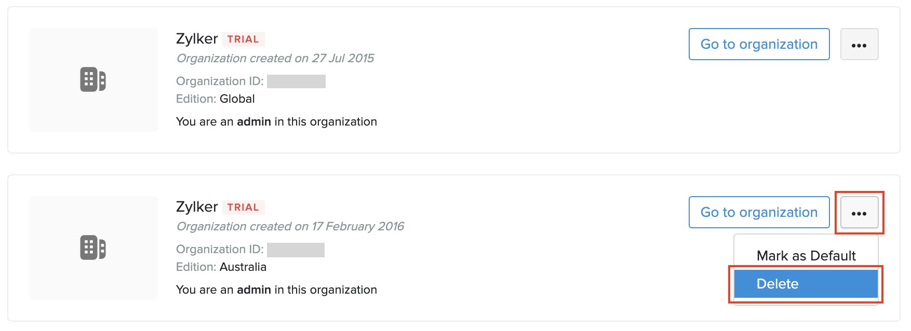The height and width of the screenshot is (331, 911).
Task: Click the hidden Organization ID of the Australia organization
Action: point(296,250)
